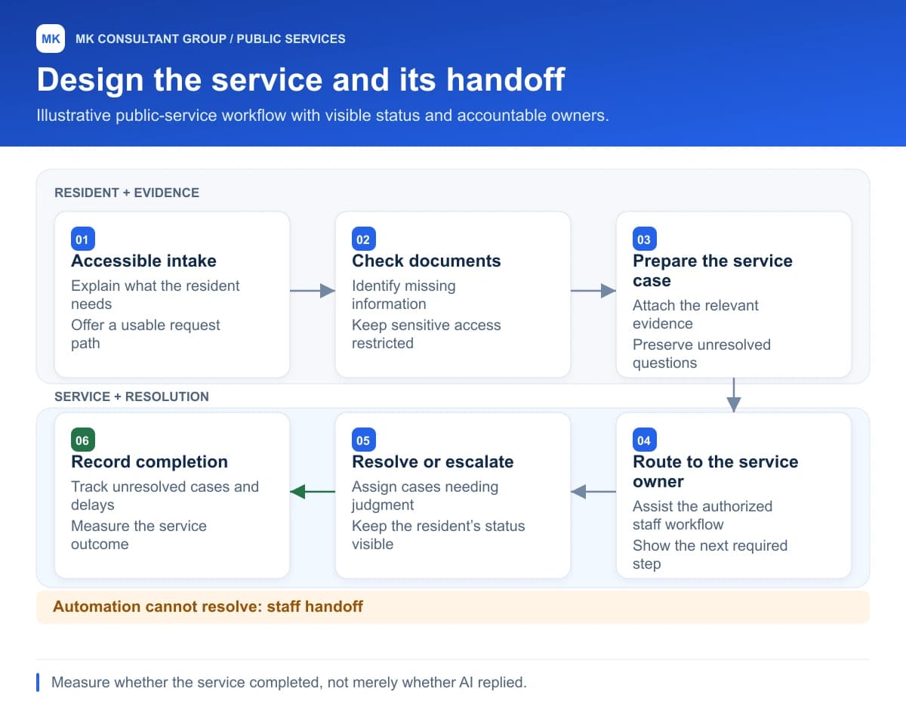Click the title 'Design the service and its handoff'
This screenshot has height=710, width=906.
[x=300, y=79]
